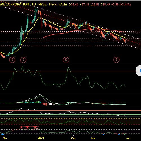Click the Jun label on the time axis

128,138
